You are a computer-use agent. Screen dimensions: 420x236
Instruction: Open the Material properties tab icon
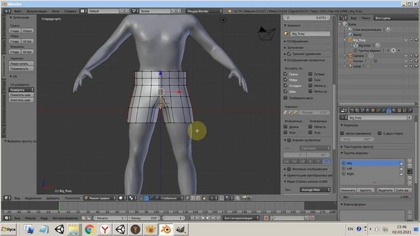click(x=394, y=110)
